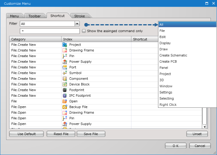Choose Settings from the filter list
The image size is (217, 155).
(187, 92)
